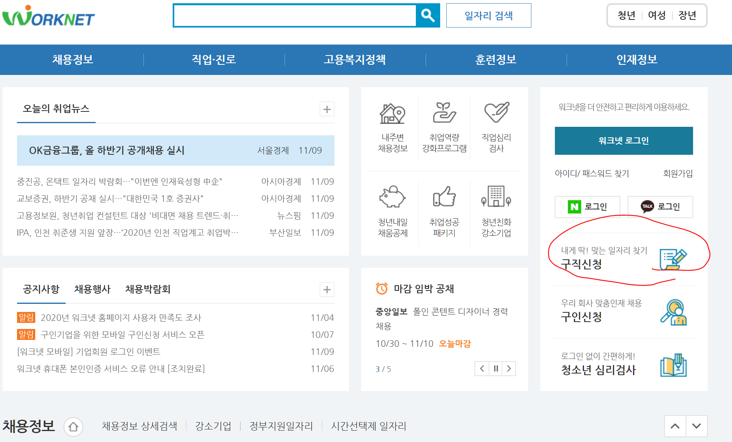Click the 구인신청 heading text
The width and height of the screenshot is (732, 442).
click(x=581, y=317)
